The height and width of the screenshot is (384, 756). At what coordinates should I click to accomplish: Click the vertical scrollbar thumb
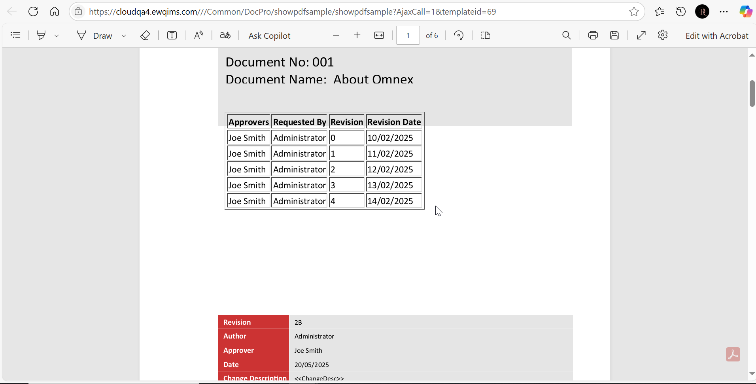[752, 93]
